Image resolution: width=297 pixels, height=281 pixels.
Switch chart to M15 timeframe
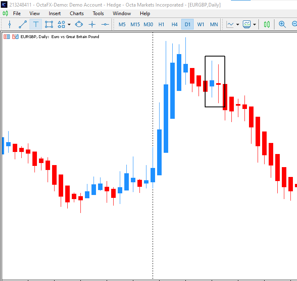pyautogui.click(x=135, y=25)
